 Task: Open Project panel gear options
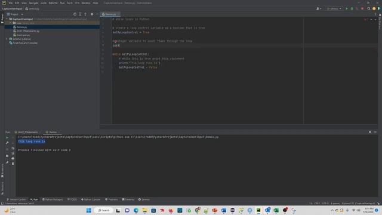pos(92,14)
